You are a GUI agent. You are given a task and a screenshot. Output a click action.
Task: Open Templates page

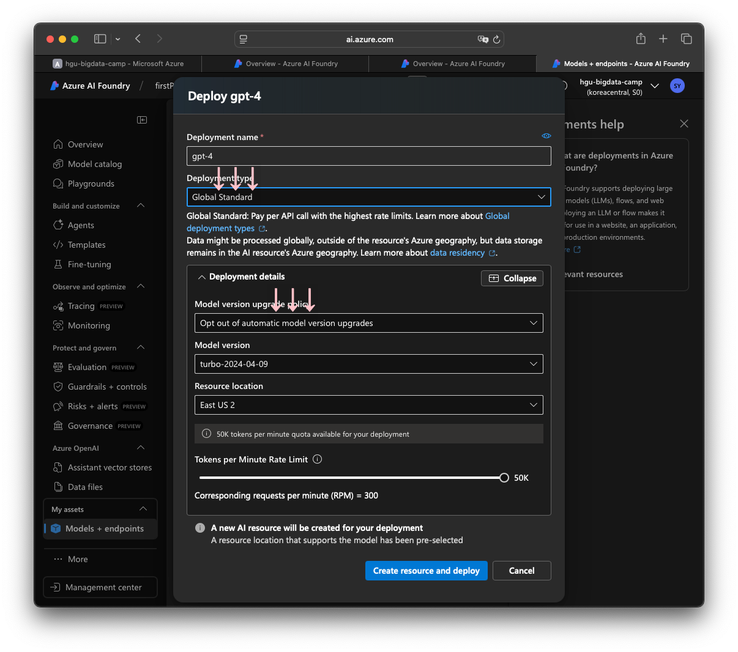point(79,245)
